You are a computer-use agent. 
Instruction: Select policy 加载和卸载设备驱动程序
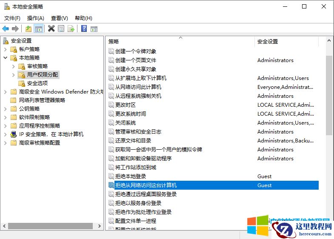[x=143, y=159]
